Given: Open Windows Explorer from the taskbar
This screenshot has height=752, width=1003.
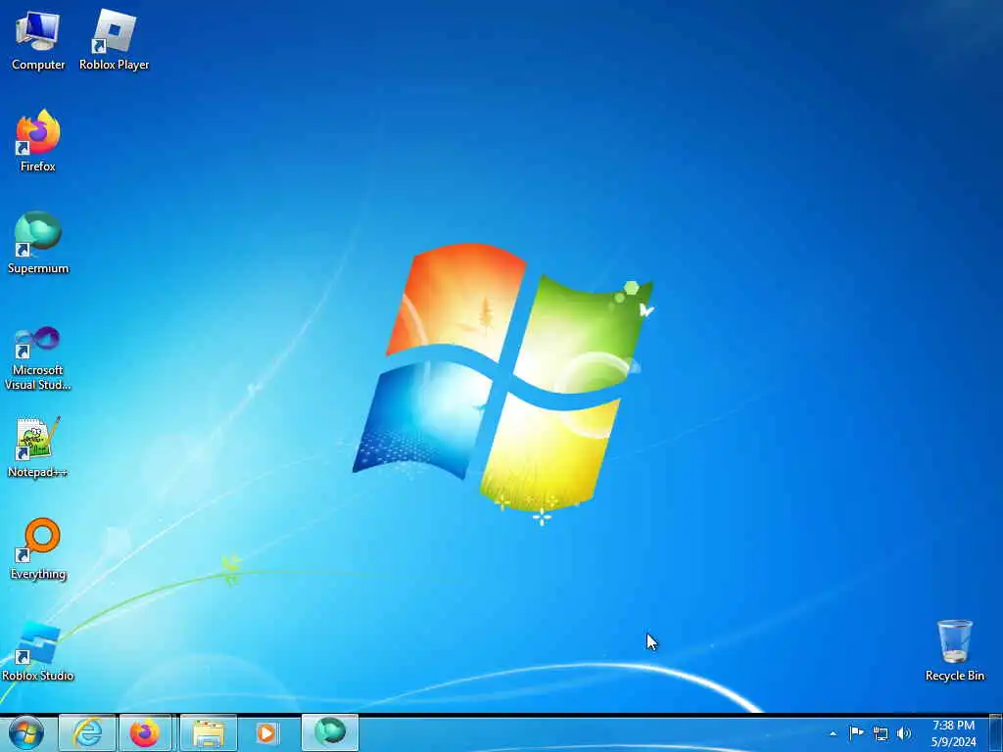Looking at the screenshot, I should coord(209,732).
